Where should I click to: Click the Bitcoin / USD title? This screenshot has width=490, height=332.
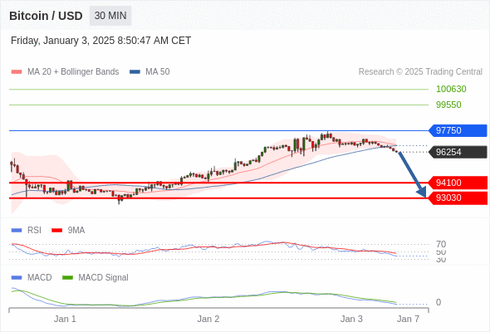pyautogui.click(x=46, y=16)
